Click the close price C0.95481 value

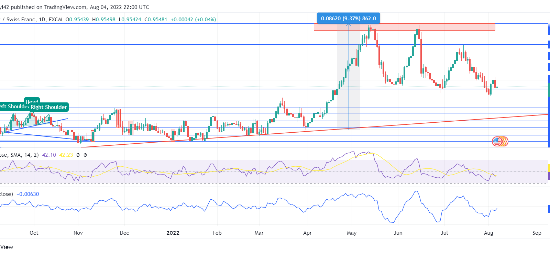pos(156,20)
